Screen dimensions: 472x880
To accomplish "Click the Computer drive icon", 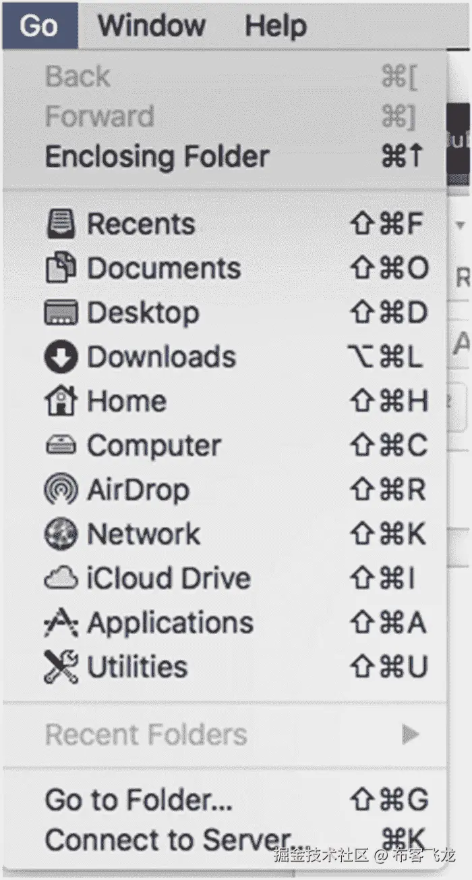I will [x=61, y=446].
